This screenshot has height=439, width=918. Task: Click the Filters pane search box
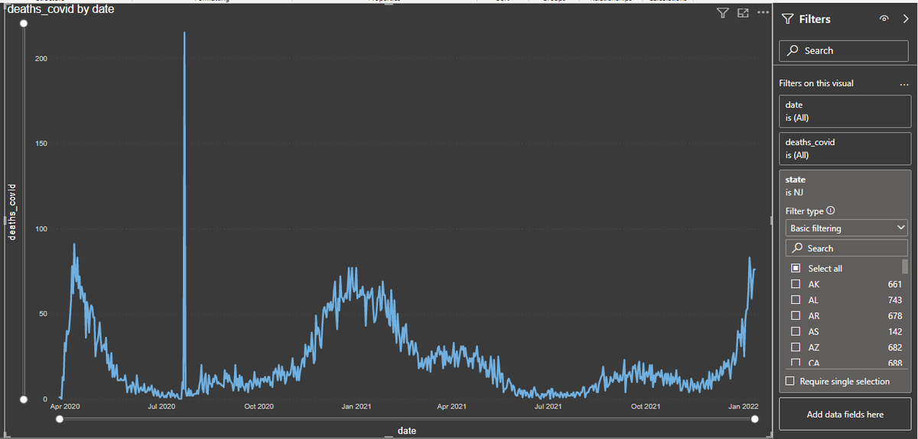(x=845, y=50)
